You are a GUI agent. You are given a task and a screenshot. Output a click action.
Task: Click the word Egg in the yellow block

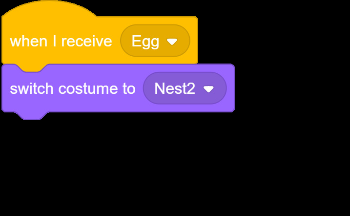pos(145,42)
